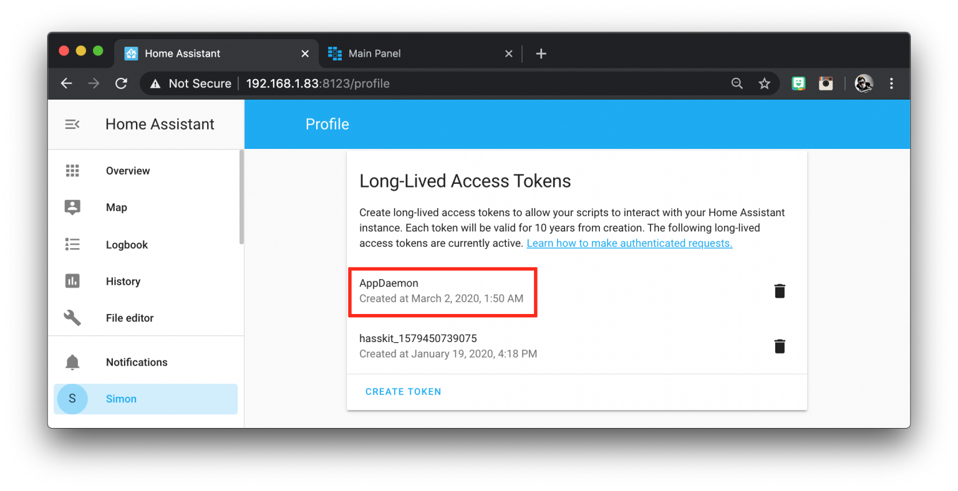Expand the Not Secure site information
The height and width of the screenshot is (491, 958).
click(189, 83)
